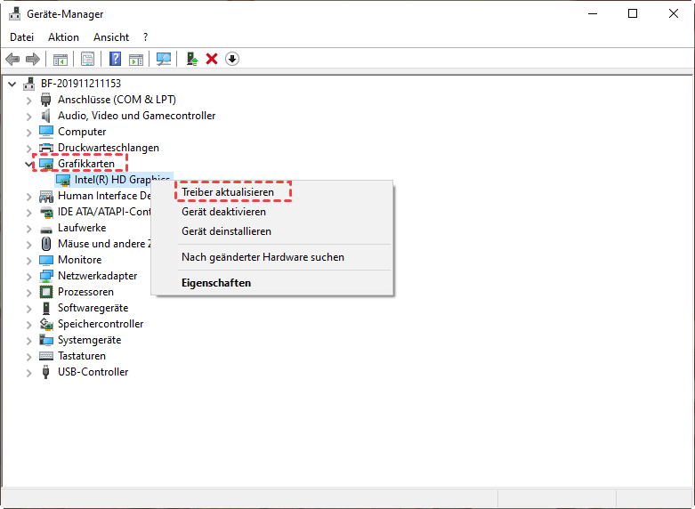Choose Gerät deinstallieren menu entry
Image resolution: width=695 pixels, height=509 pixels.
226,231
